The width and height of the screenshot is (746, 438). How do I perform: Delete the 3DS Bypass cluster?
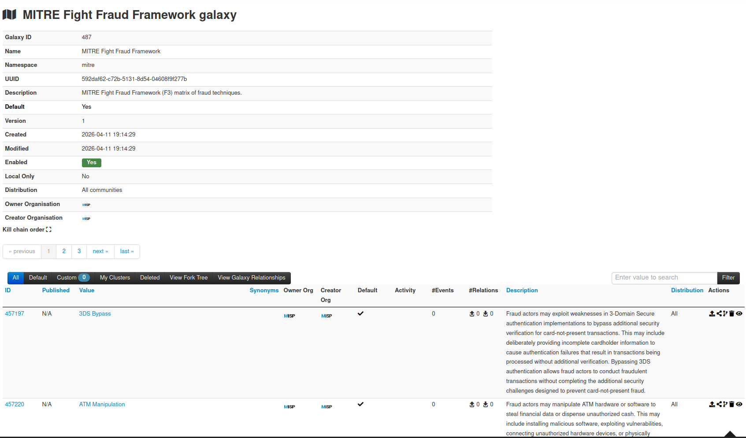732,314
